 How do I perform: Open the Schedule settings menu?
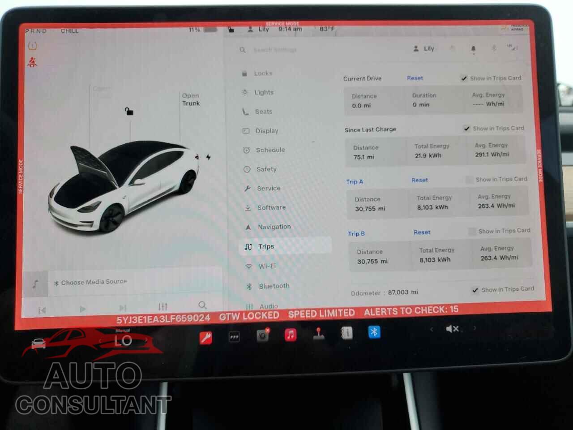pyautogui.click(x=264, y=150)
